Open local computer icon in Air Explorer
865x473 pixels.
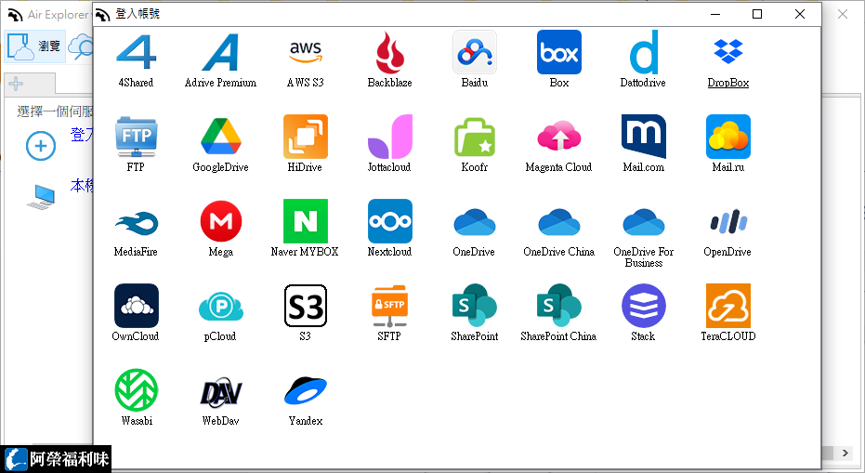pos(42,196)
